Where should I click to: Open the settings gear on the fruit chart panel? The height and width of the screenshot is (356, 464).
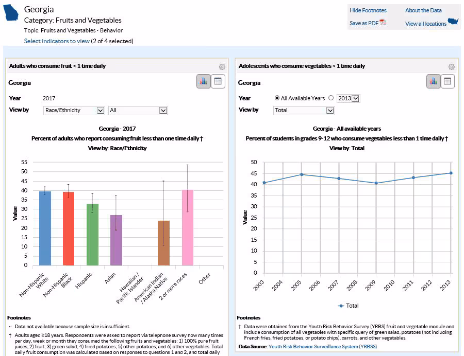tap(222, 66)
